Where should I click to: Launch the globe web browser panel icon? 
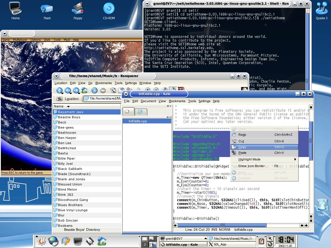[53, 241]
